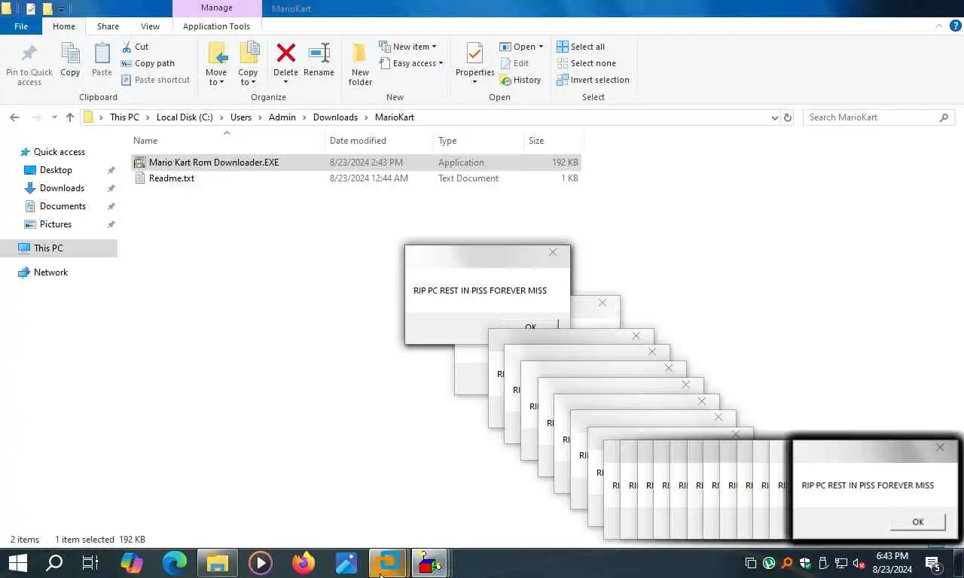The height and width of the screenshot is (578, 964).
Task: Click the Properties icon in Quick Access Toolbar
Action: (x=30, y=9)
